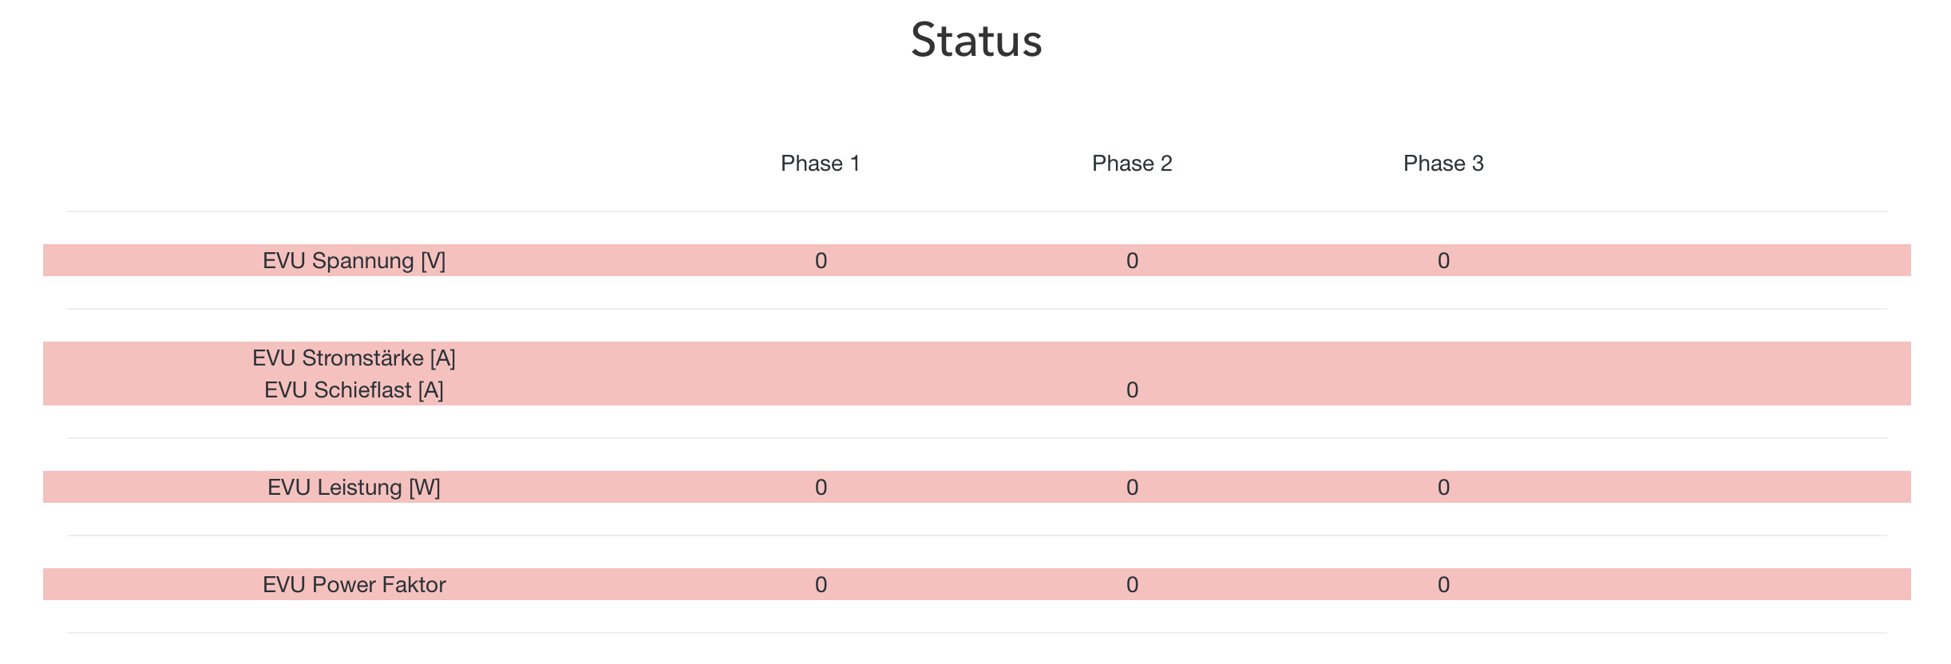The height and width of the screenshot is (664, 1951).
Task: Select the EVU Power Faktor label
Action: (x=354, y=585)
